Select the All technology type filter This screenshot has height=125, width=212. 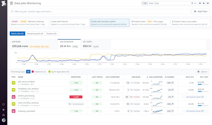click(28, 72)
